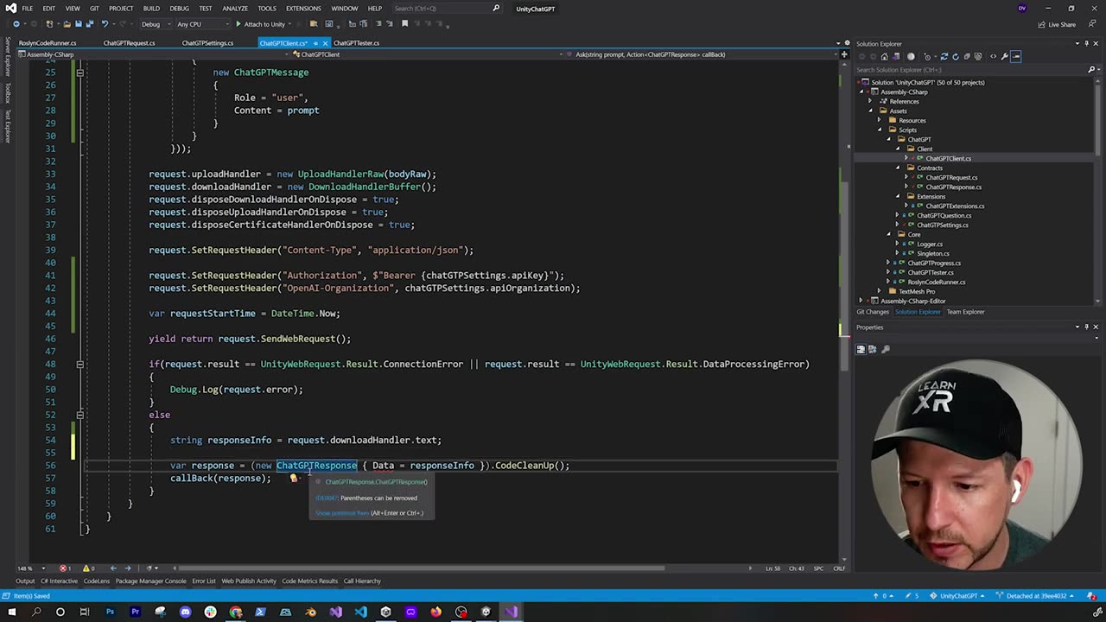Viewport: 1106px width, 622px height.
Task: Open Properties wrench icon in Solution Explorer
Action: pos(1004,56)
